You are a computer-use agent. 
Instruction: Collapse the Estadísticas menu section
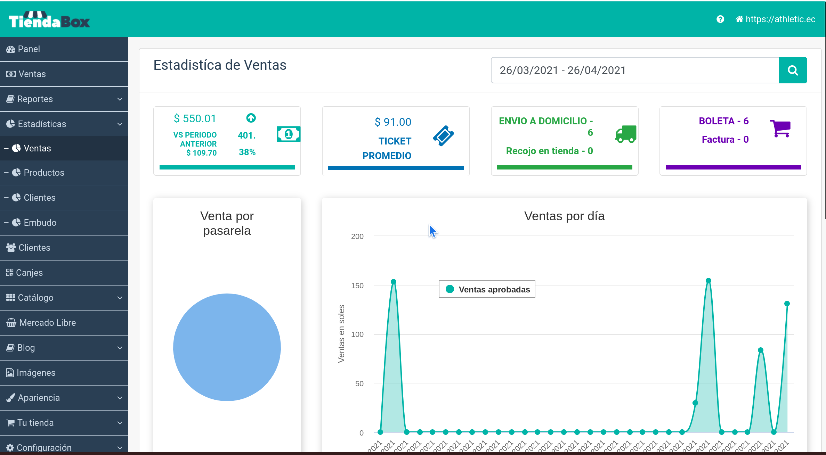[64, 124]
